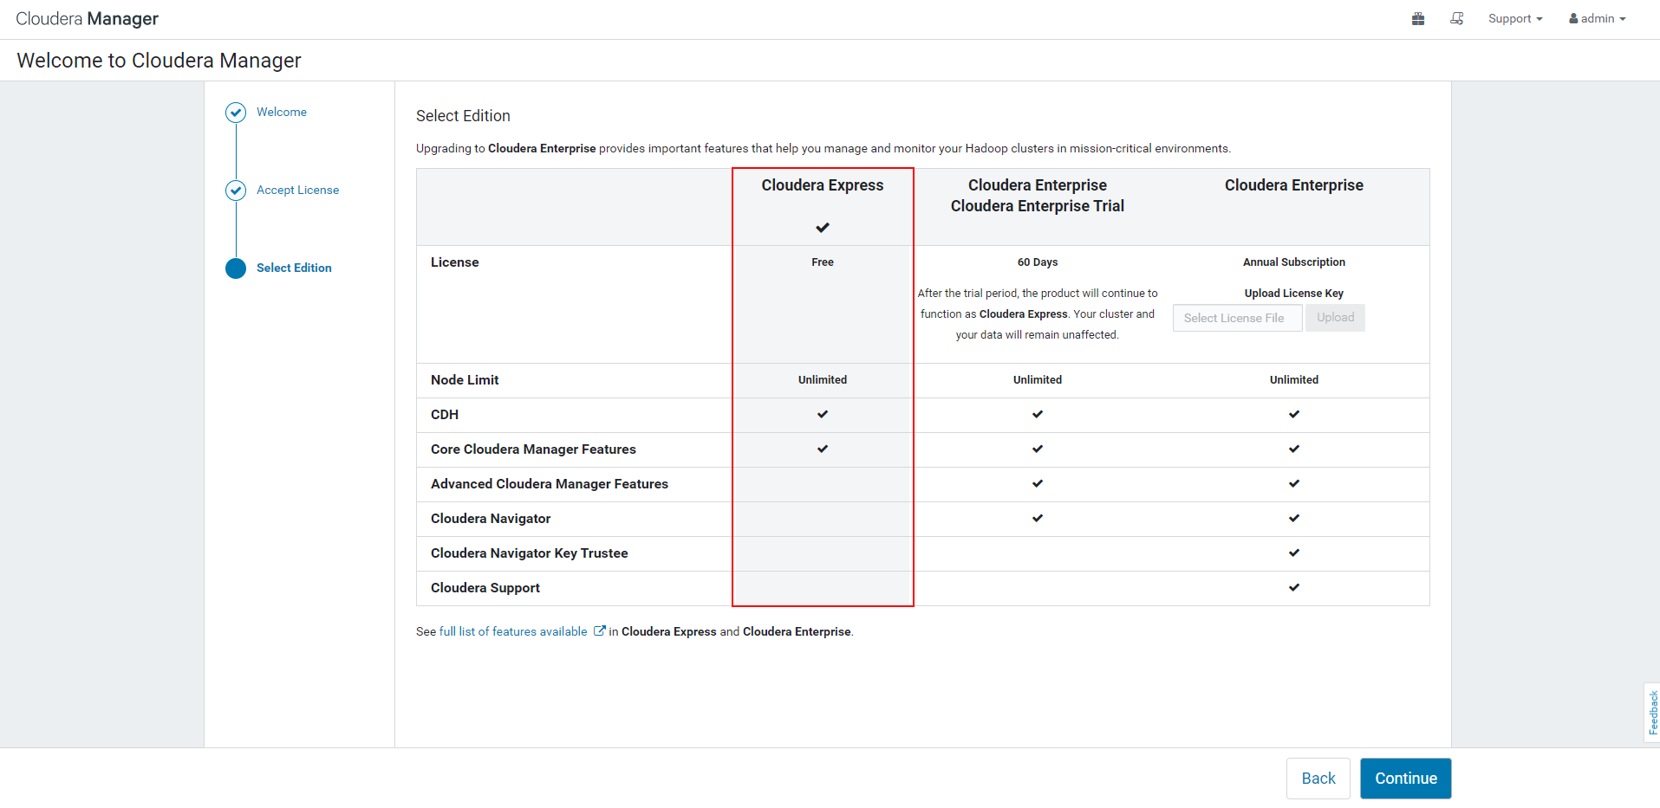This screenshot has width=1660, height=808.
Task: Click the '60 Days' license cell
Action: [1038, 262]
